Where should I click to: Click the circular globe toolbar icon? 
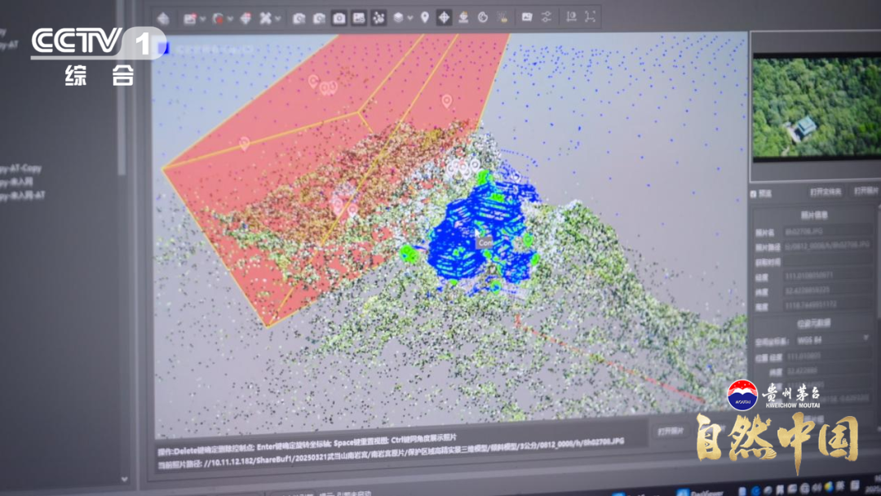coord(483,17)
